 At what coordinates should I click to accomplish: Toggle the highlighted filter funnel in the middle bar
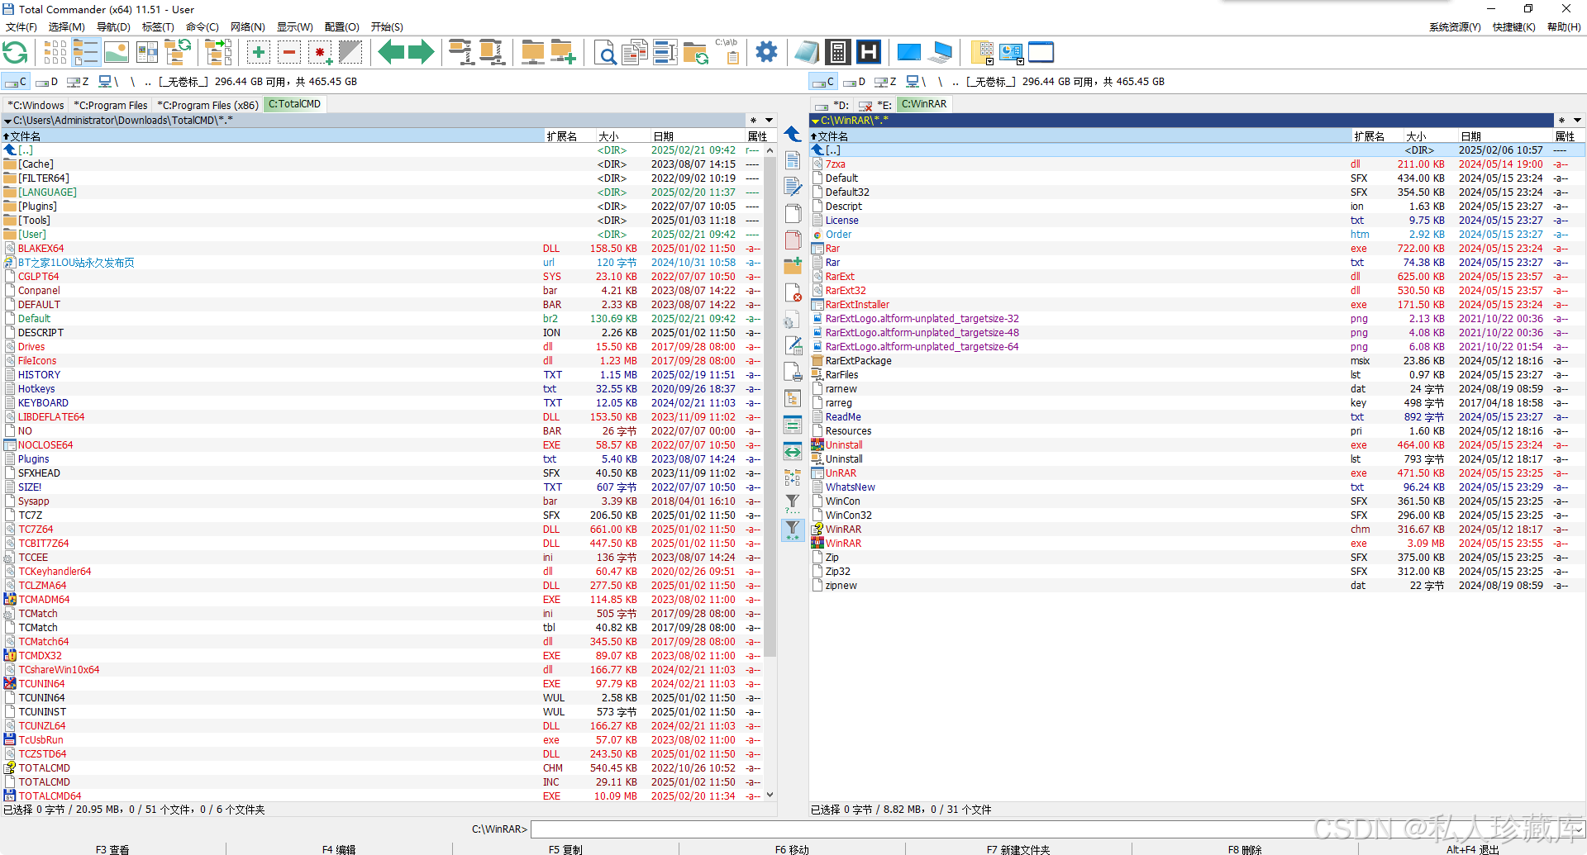(x=793, y=530)
